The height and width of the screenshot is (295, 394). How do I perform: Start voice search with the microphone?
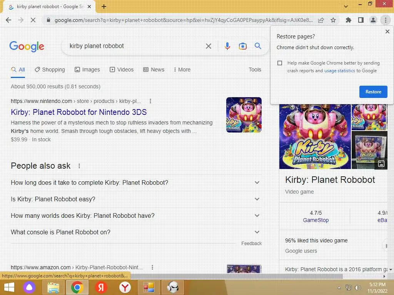(227, 46)
